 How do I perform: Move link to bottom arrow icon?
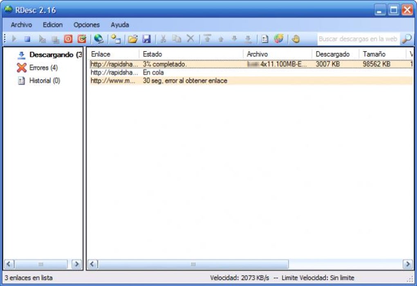coord(248,39)
